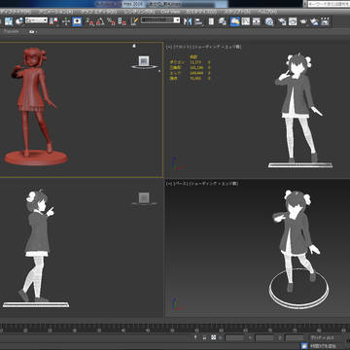Open the Scripting (S) menu
The image size is (350, 350).
237,12
